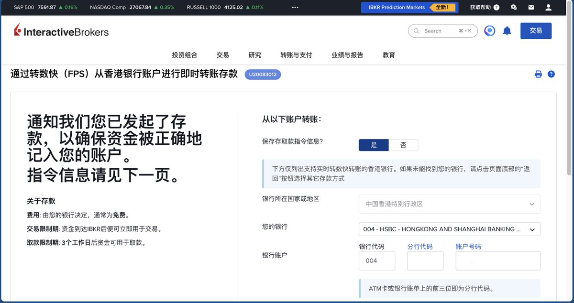Open the 研究 menu
Image resolution: width=574 pixels, height=303 pixels.
coord(255,55)
